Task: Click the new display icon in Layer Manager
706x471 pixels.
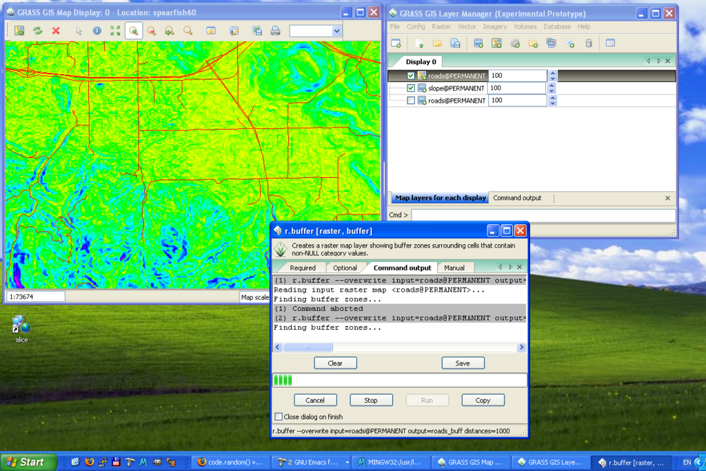Action: pyautogui.click(x=396, y=43)
